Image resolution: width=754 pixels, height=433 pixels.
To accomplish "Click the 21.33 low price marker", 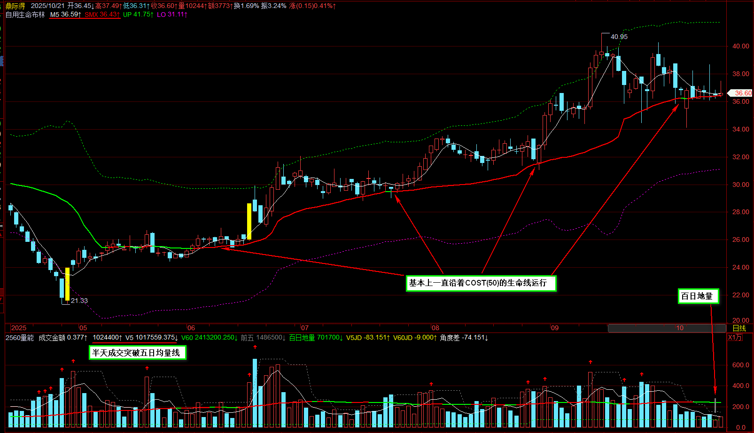I will click(x=79, y=301).
